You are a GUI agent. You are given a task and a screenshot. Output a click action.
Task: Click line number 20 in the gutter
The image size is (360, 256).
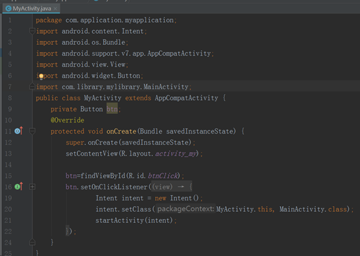pos(8,209)
